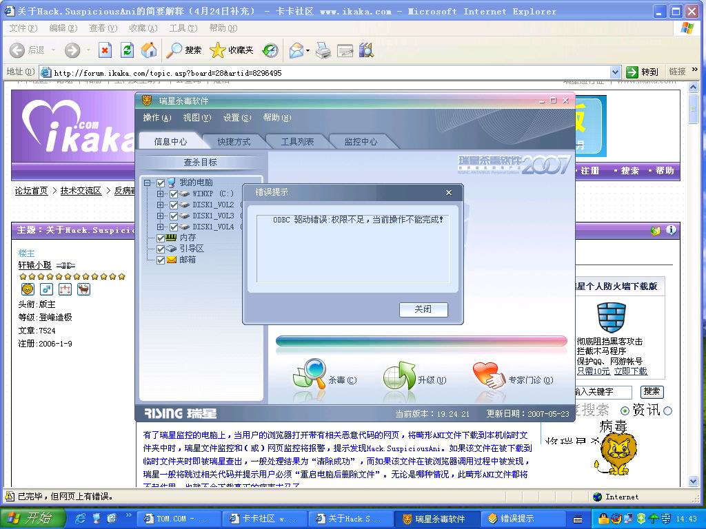Click the Edit page icon in IE toolbar

click(345, 50)
